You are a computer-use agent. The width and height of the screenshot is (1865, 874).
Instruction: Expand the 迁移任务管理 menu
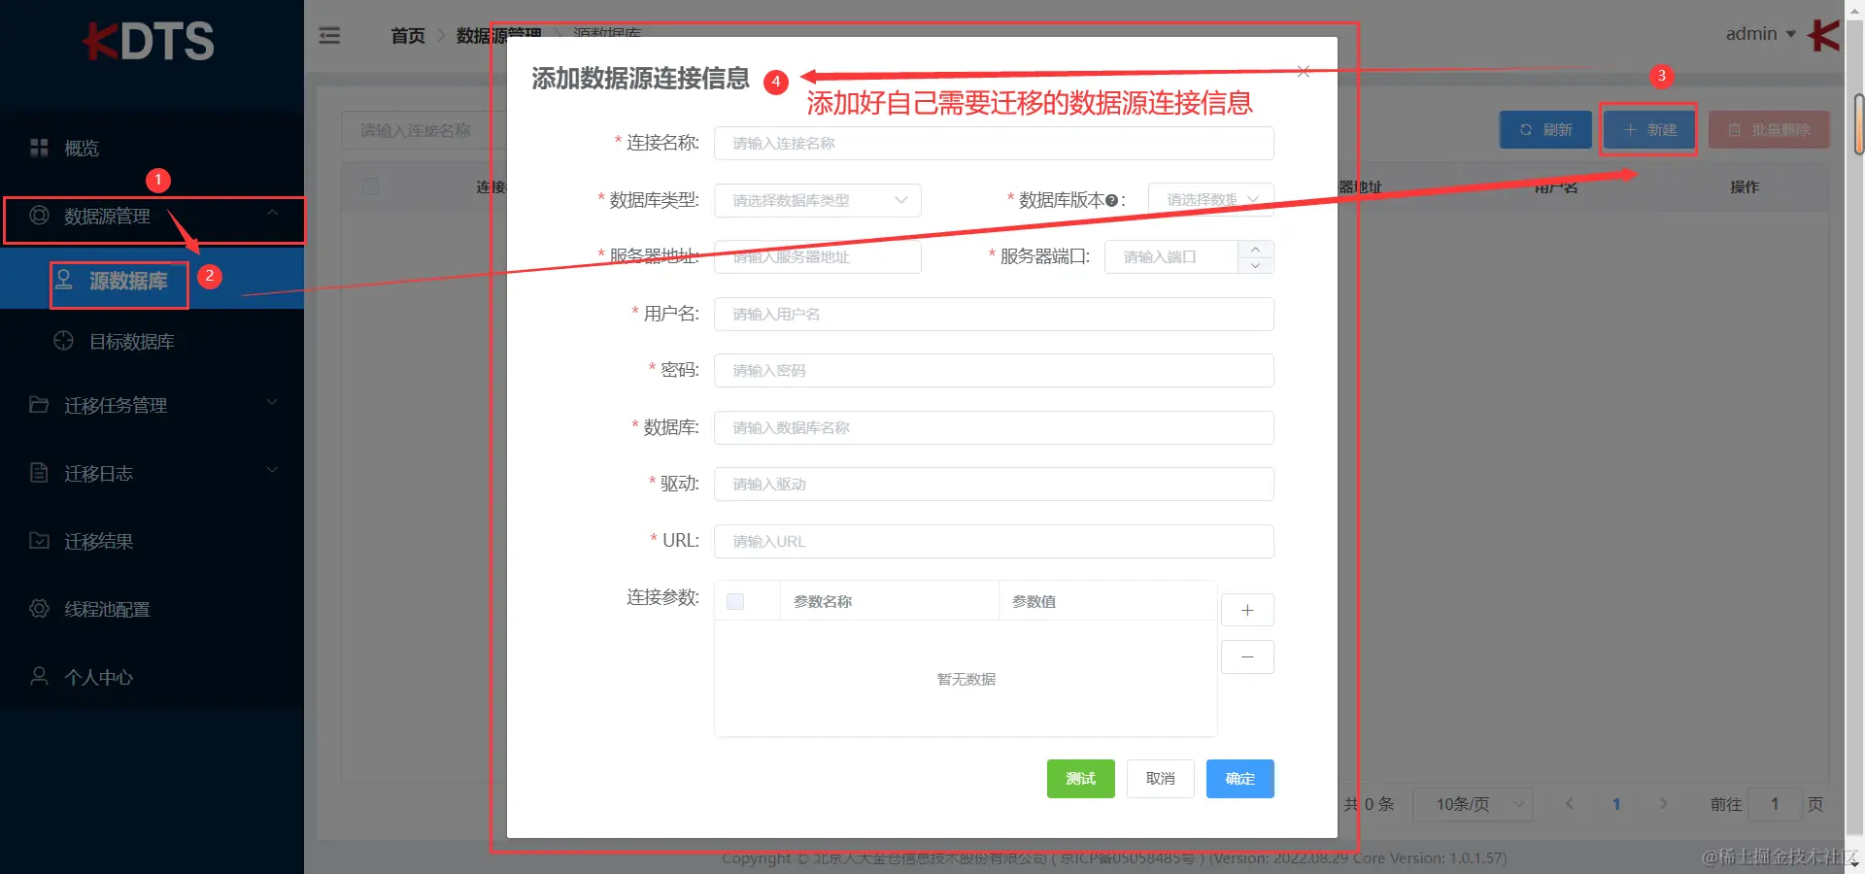point(152,405)
